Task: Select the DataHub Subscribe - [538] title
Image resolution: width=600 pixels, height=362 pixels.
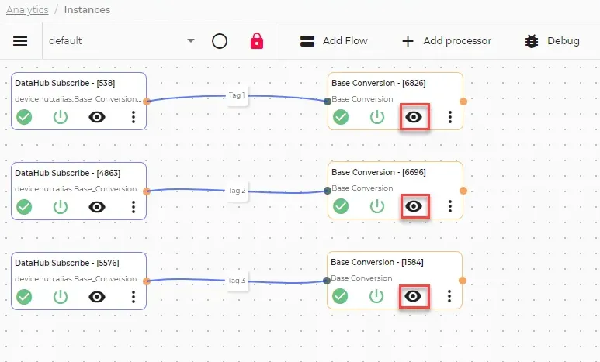Action: (x=65, y=83)
